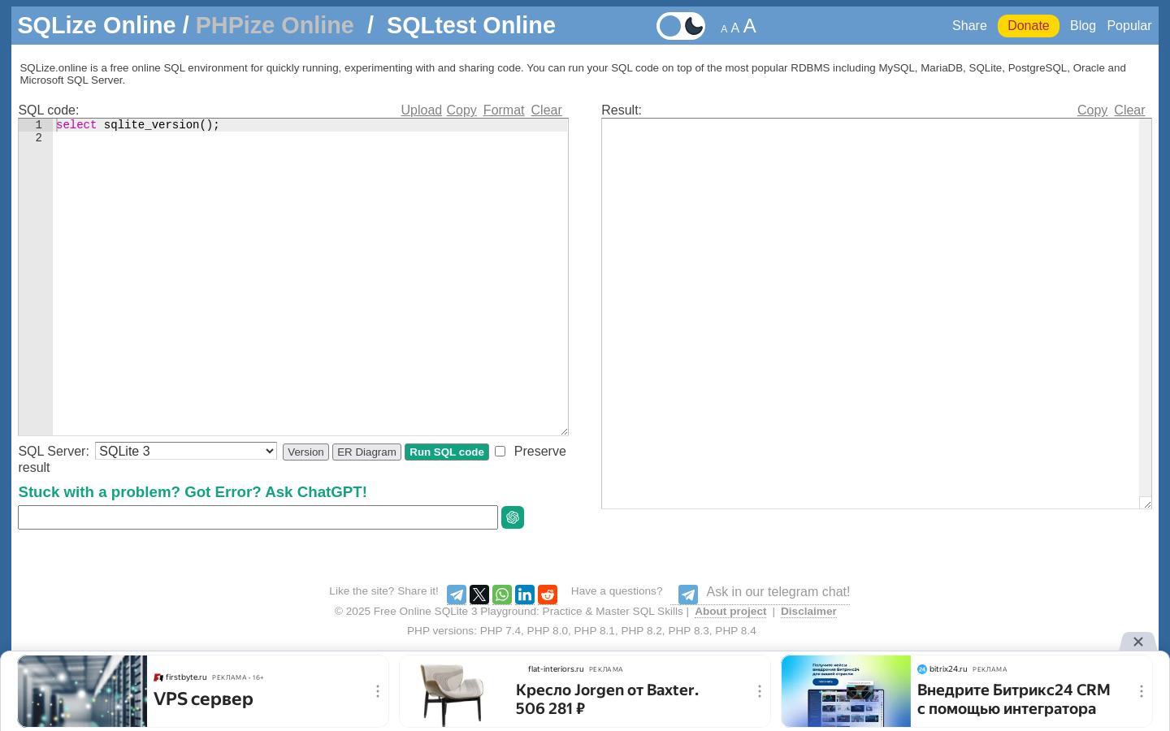Click Upload above the SQL editor
This screenshot has height=731, width=1170.
click(x=421, y=110)
